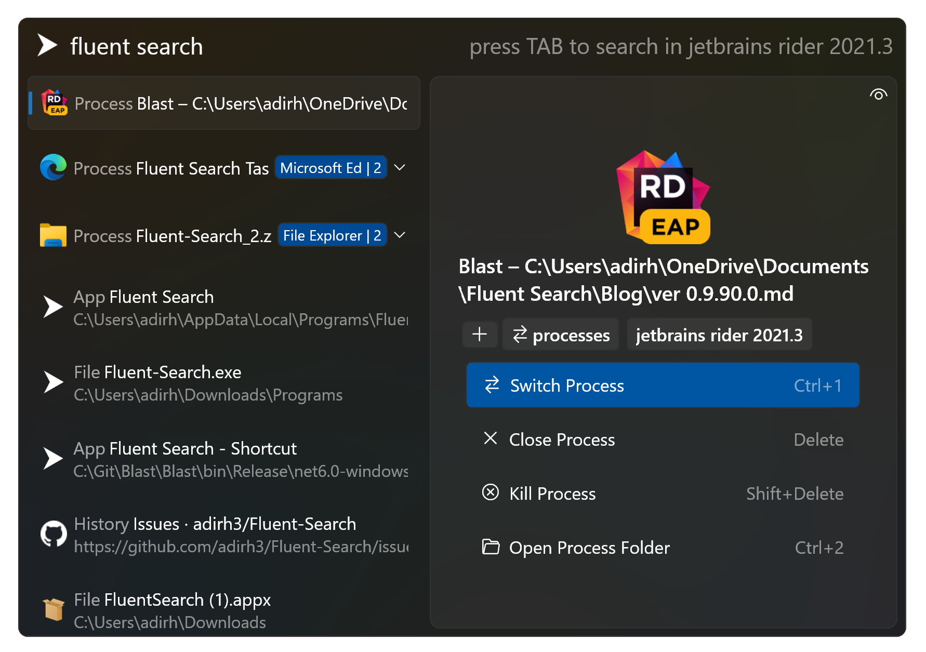The width and height of the screenshot is (926, 652).
Task: Click the large Rider EAP logo in preview
Action: click(663, 197)
